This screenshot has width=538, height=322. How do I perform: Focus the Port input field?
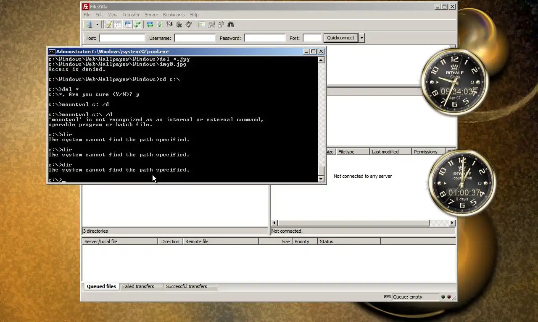tap(312, 38)
